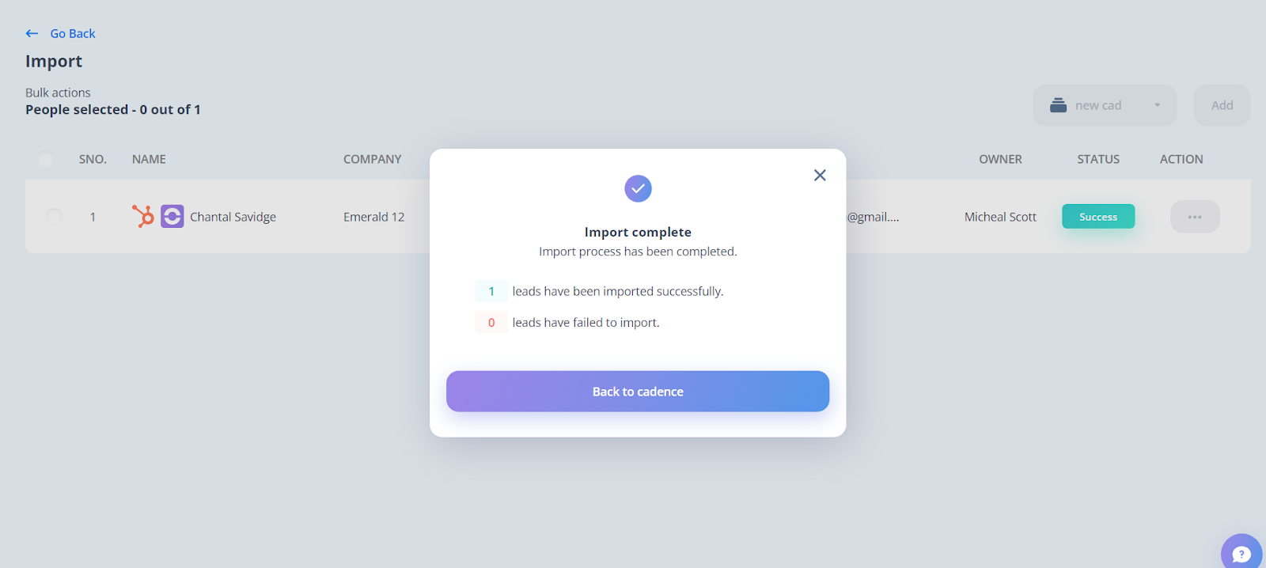Click the Back to cadence button
The image size is (1266, 568).
click(x=638, y=392)
